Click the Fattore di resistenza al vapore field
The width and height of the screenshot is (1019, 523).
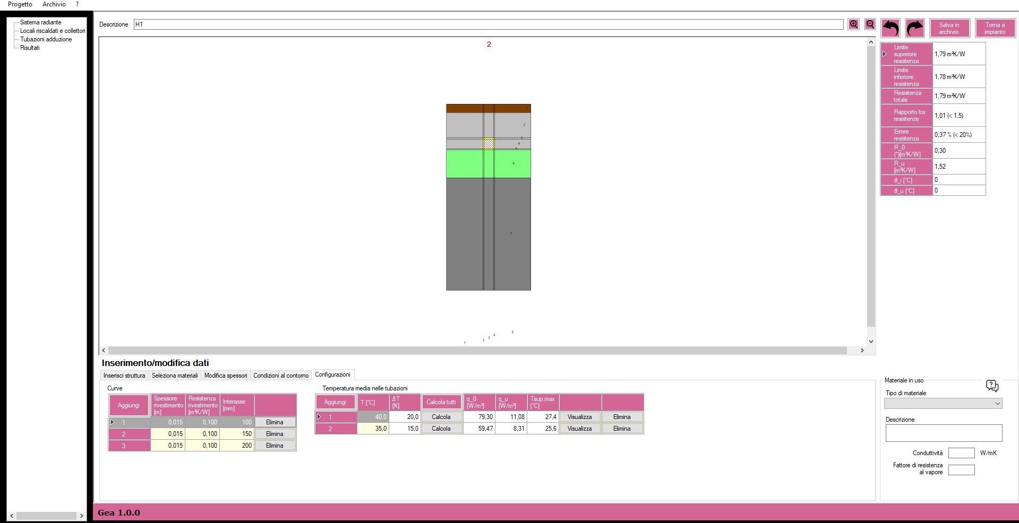[x=961, y=470]
